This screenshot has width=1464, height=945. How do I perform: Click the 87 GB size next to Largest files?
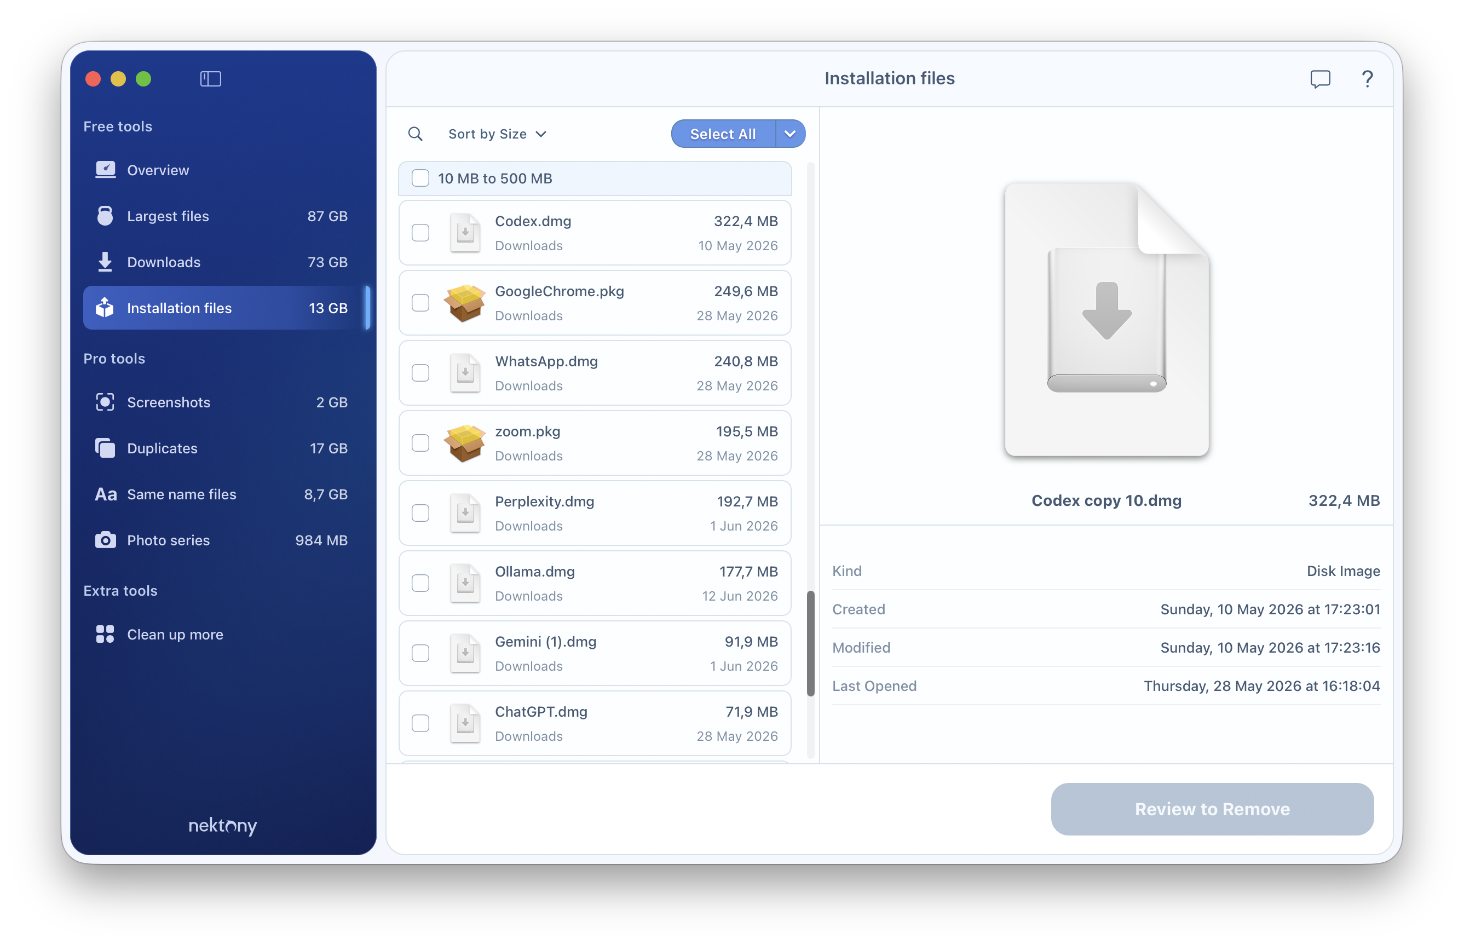(327, 216)
